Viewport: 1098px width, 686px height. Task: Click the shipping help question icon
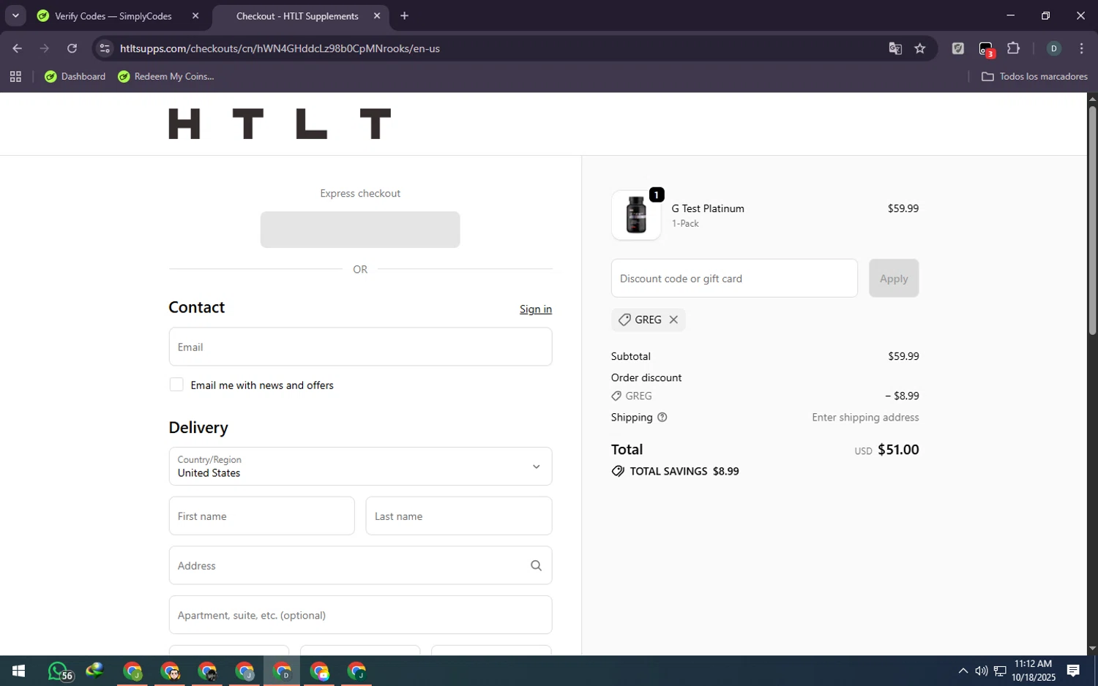(662, 418)
